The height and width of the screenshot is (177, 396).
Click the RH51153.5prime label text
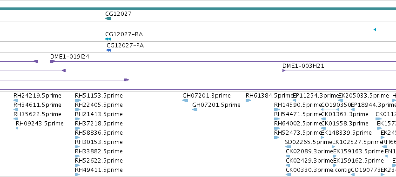(x=99, y=96)
